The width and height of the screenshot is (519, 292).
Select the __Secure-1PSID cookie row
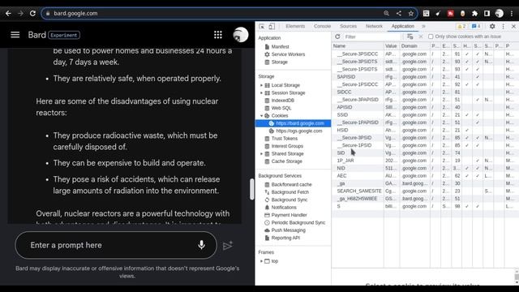[425, 145]
